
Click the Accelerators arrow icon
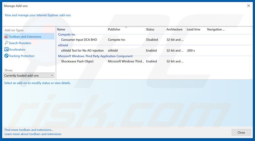6,49
